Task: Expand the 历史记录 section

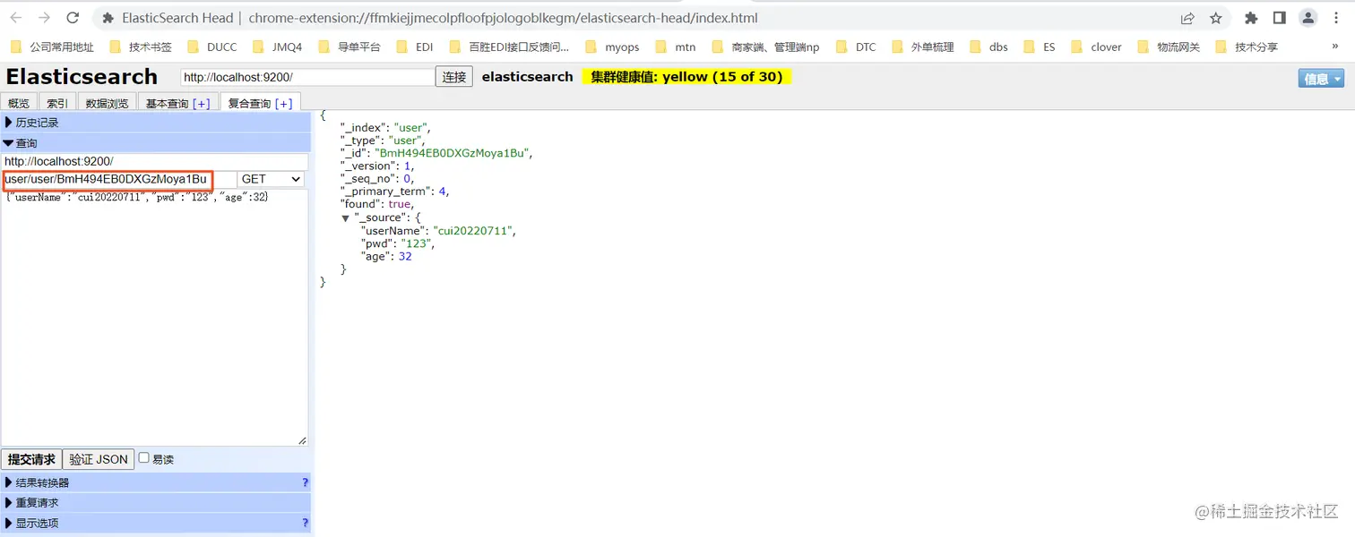Action: pos(156,123)
